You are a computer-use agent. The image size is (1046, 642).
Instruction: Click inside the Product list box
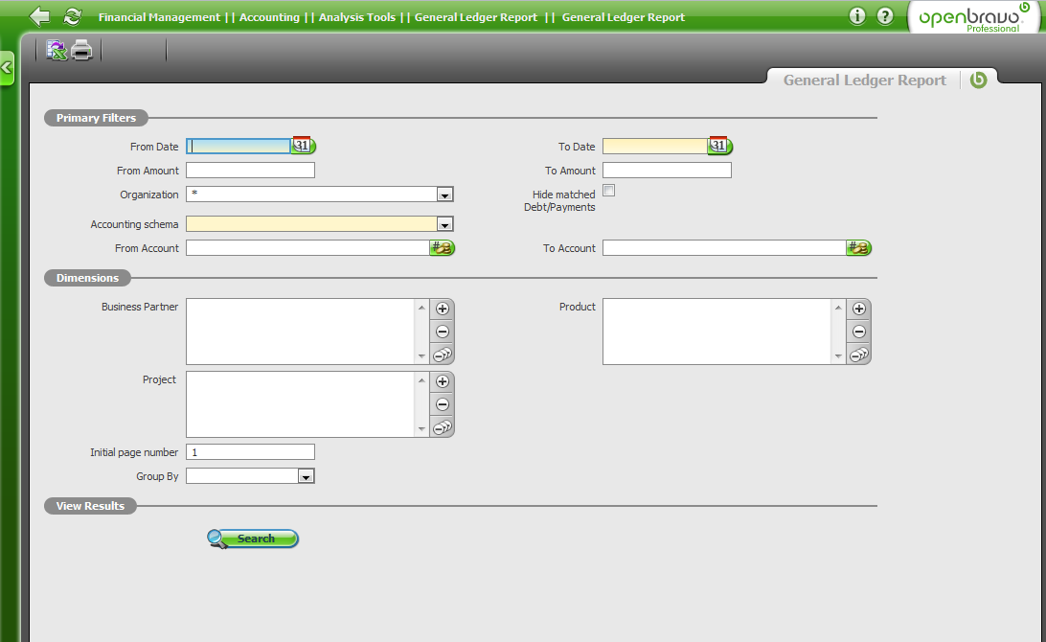click(717, 332)
